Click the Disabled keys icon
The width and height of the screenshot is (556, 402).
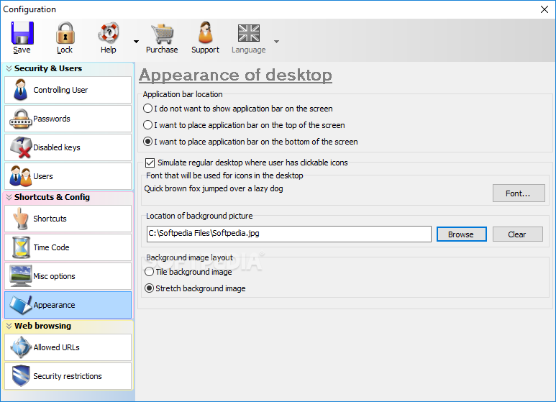coord(21,147)
